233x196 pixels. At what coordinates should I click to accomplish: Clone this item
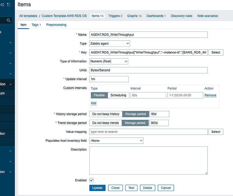coord(115,188)
